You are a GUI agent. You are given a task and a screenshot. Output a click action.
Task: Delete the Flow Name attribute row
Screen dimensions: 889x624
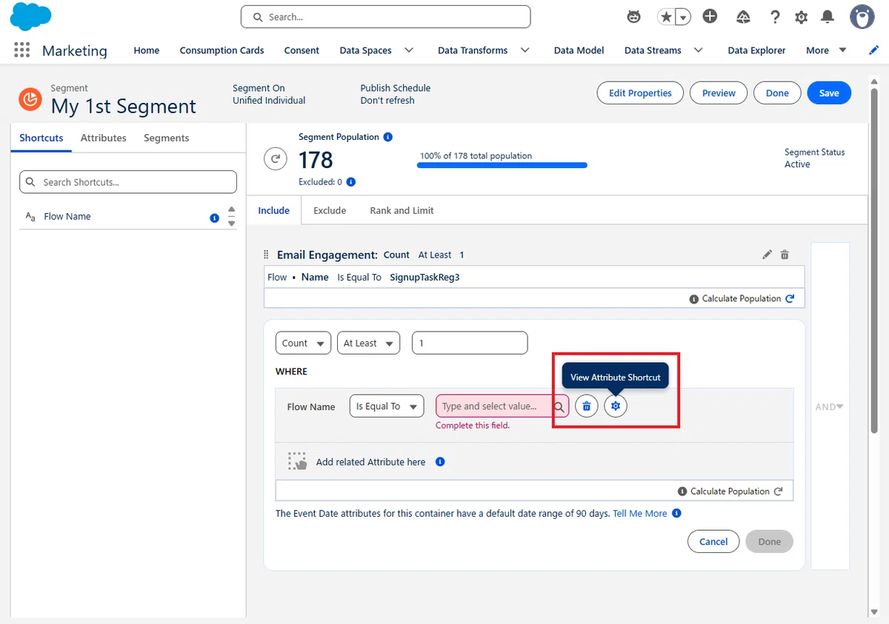587,406
